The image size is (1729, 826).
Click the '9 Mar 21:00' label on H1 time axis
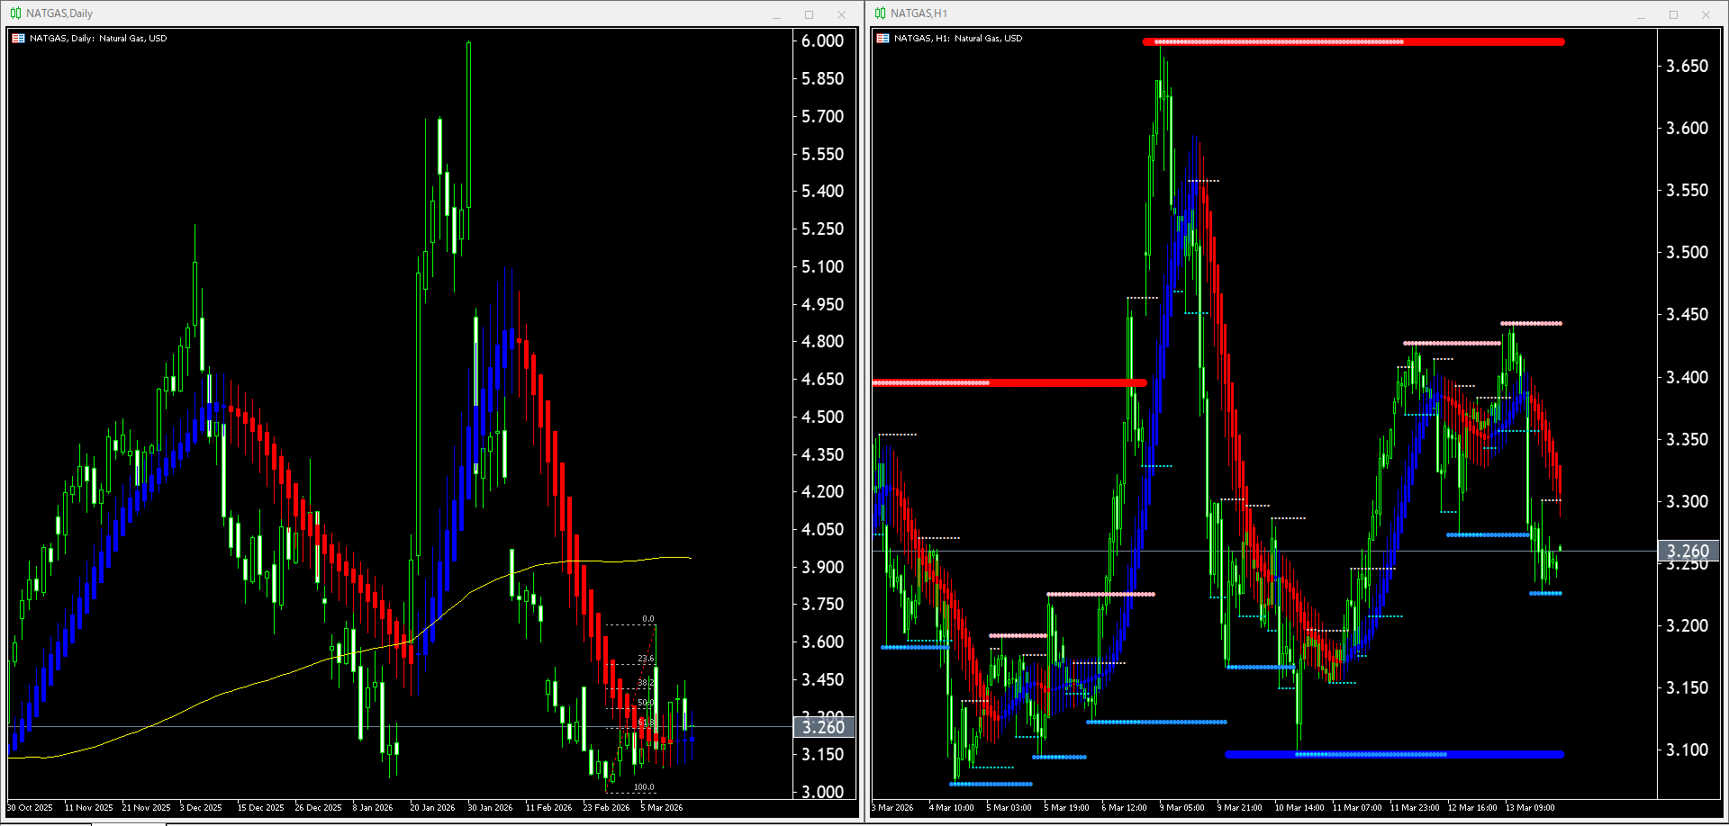1239,808
